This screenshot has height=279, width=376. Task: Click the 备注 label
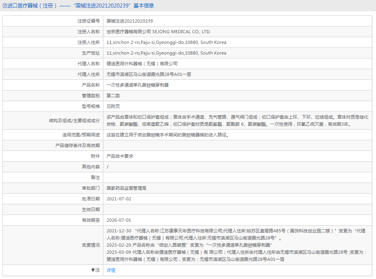coord(95,177)
